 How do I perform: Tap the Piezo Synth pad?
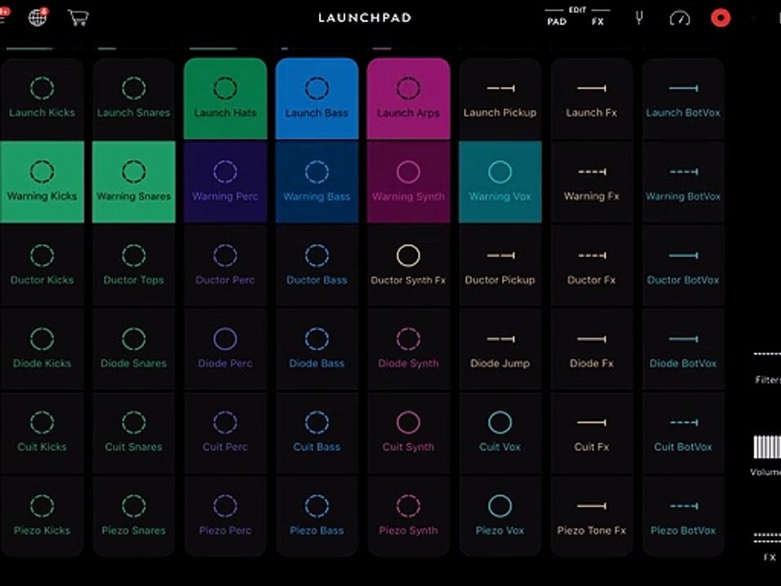point(408,516)
